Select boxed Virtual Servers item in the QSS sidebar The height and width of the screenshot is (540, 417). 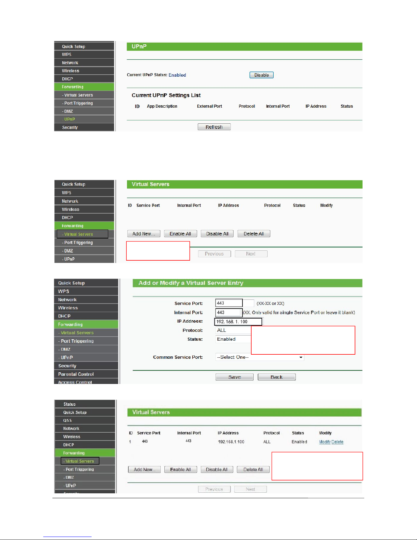(80, 461)
